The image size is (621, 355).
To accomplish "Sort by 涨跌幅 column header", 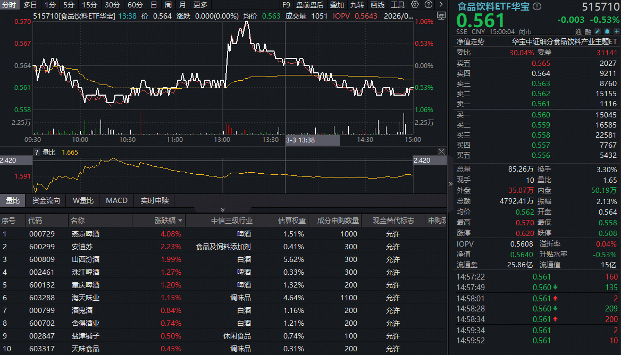I will tap(168, 221).
